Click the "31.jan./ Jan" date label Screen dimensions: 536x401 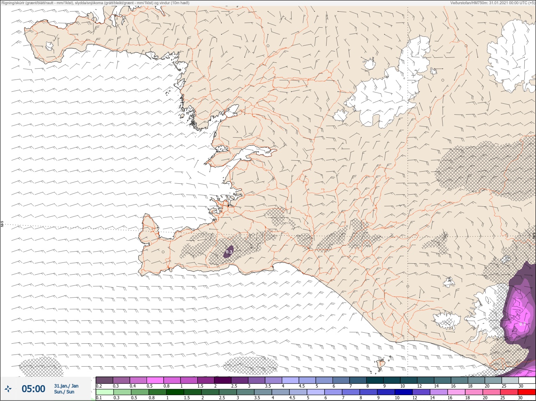pos(66,386)
